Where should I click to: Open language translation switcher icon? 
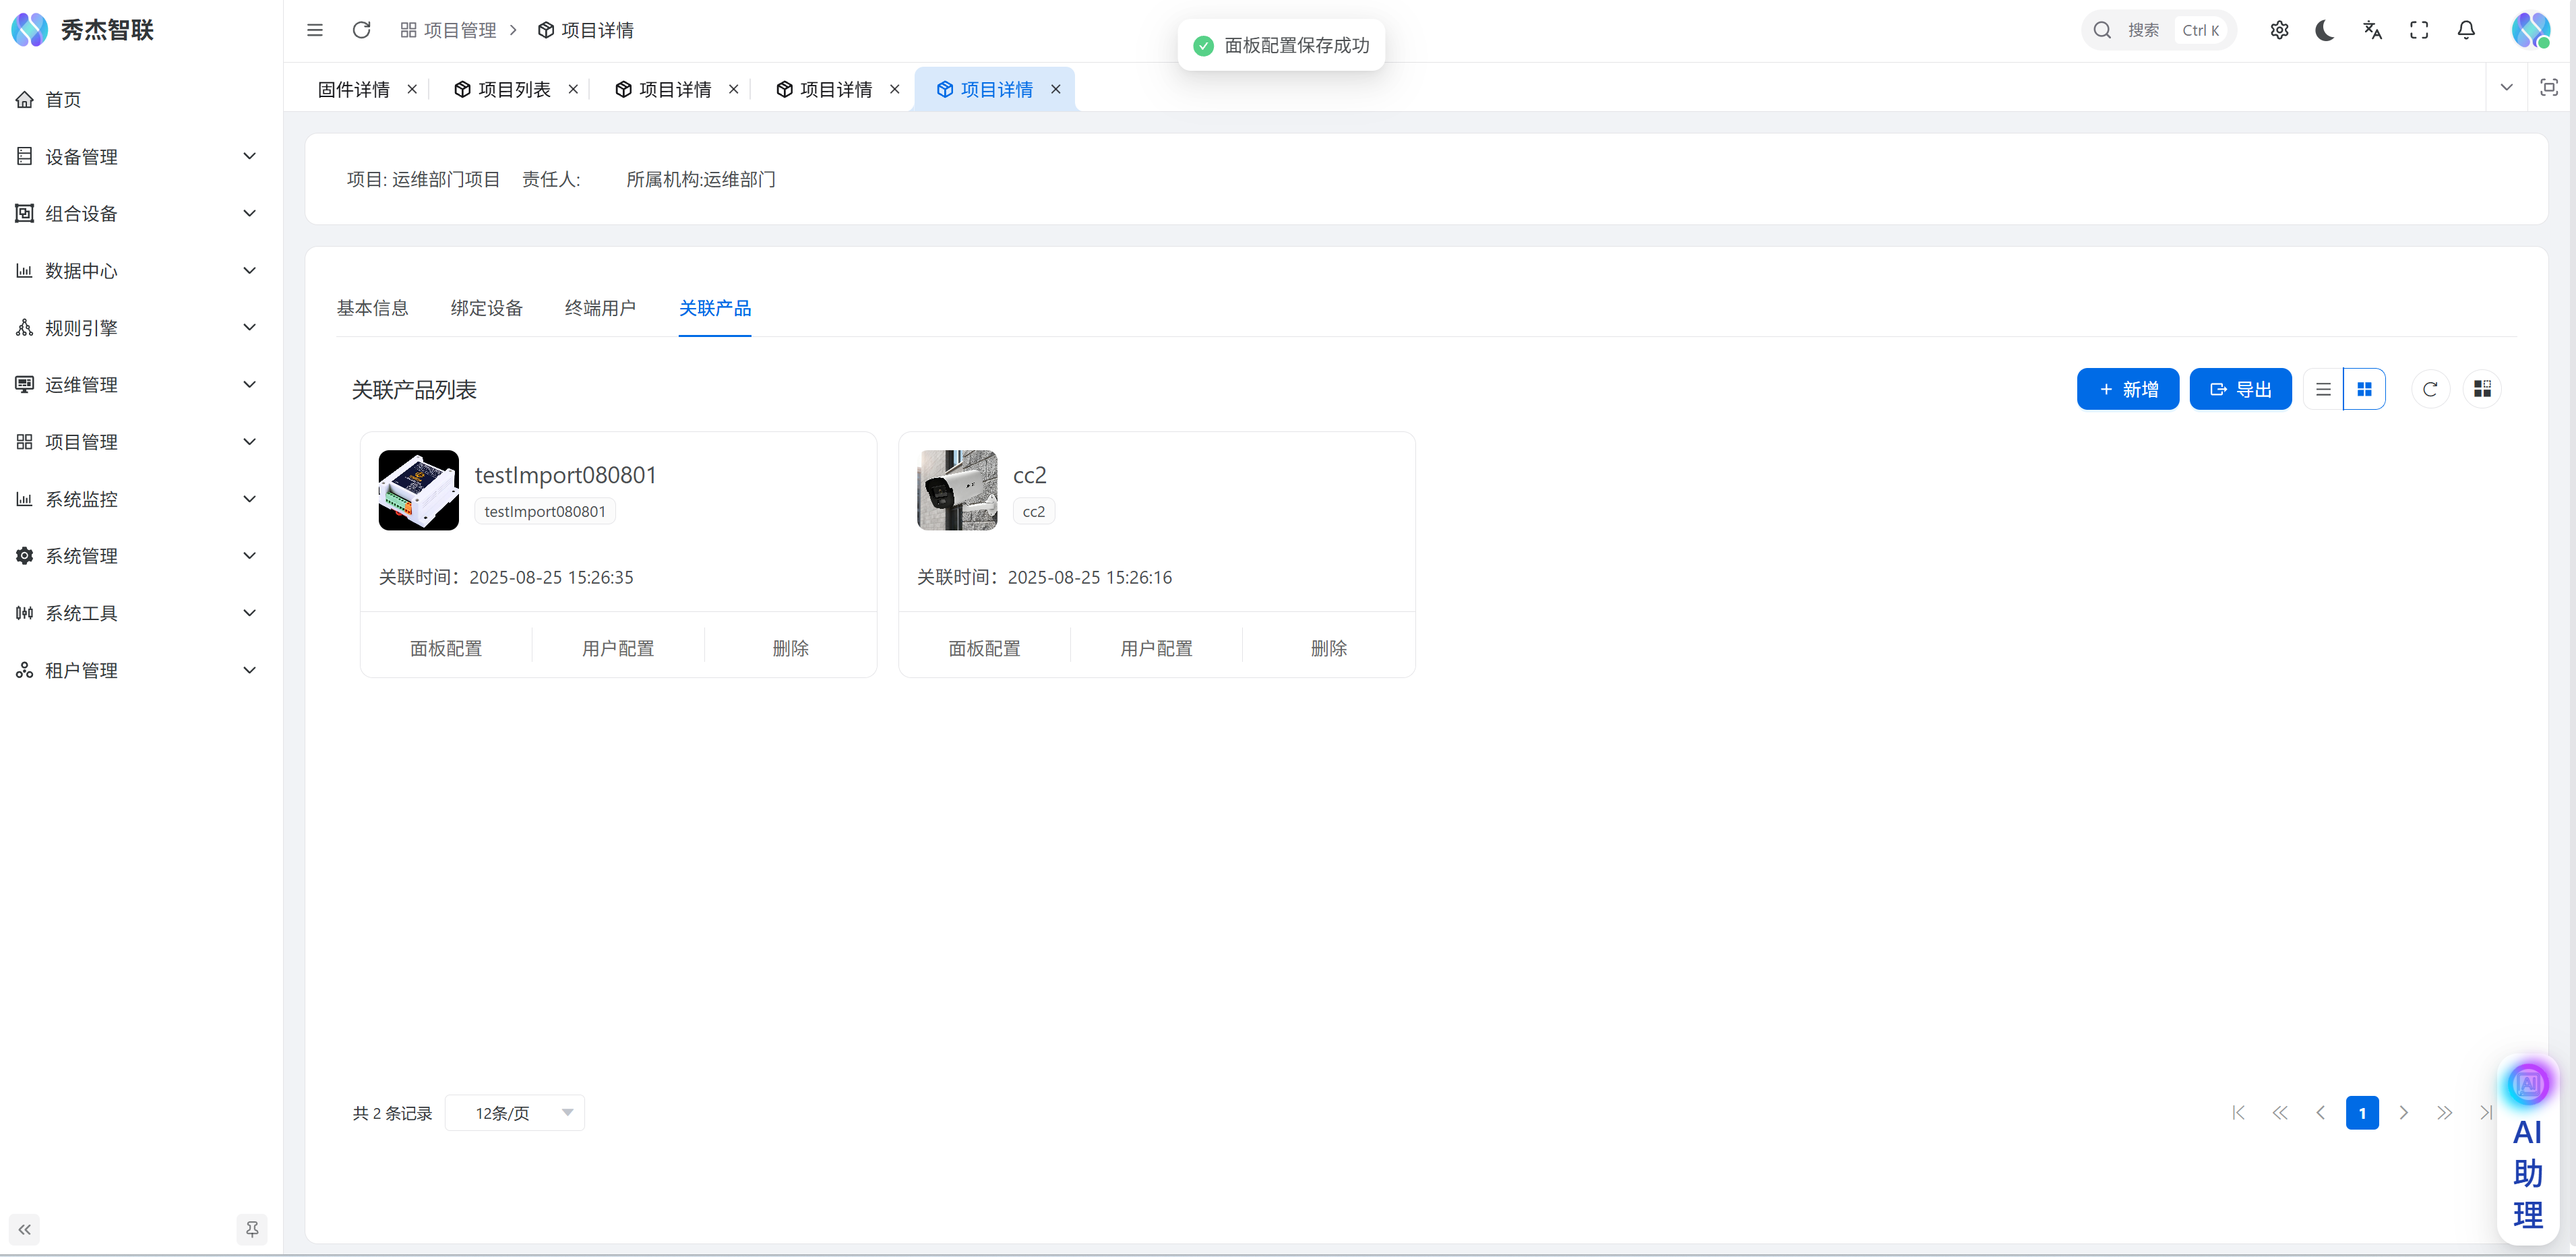(2372, 30)
